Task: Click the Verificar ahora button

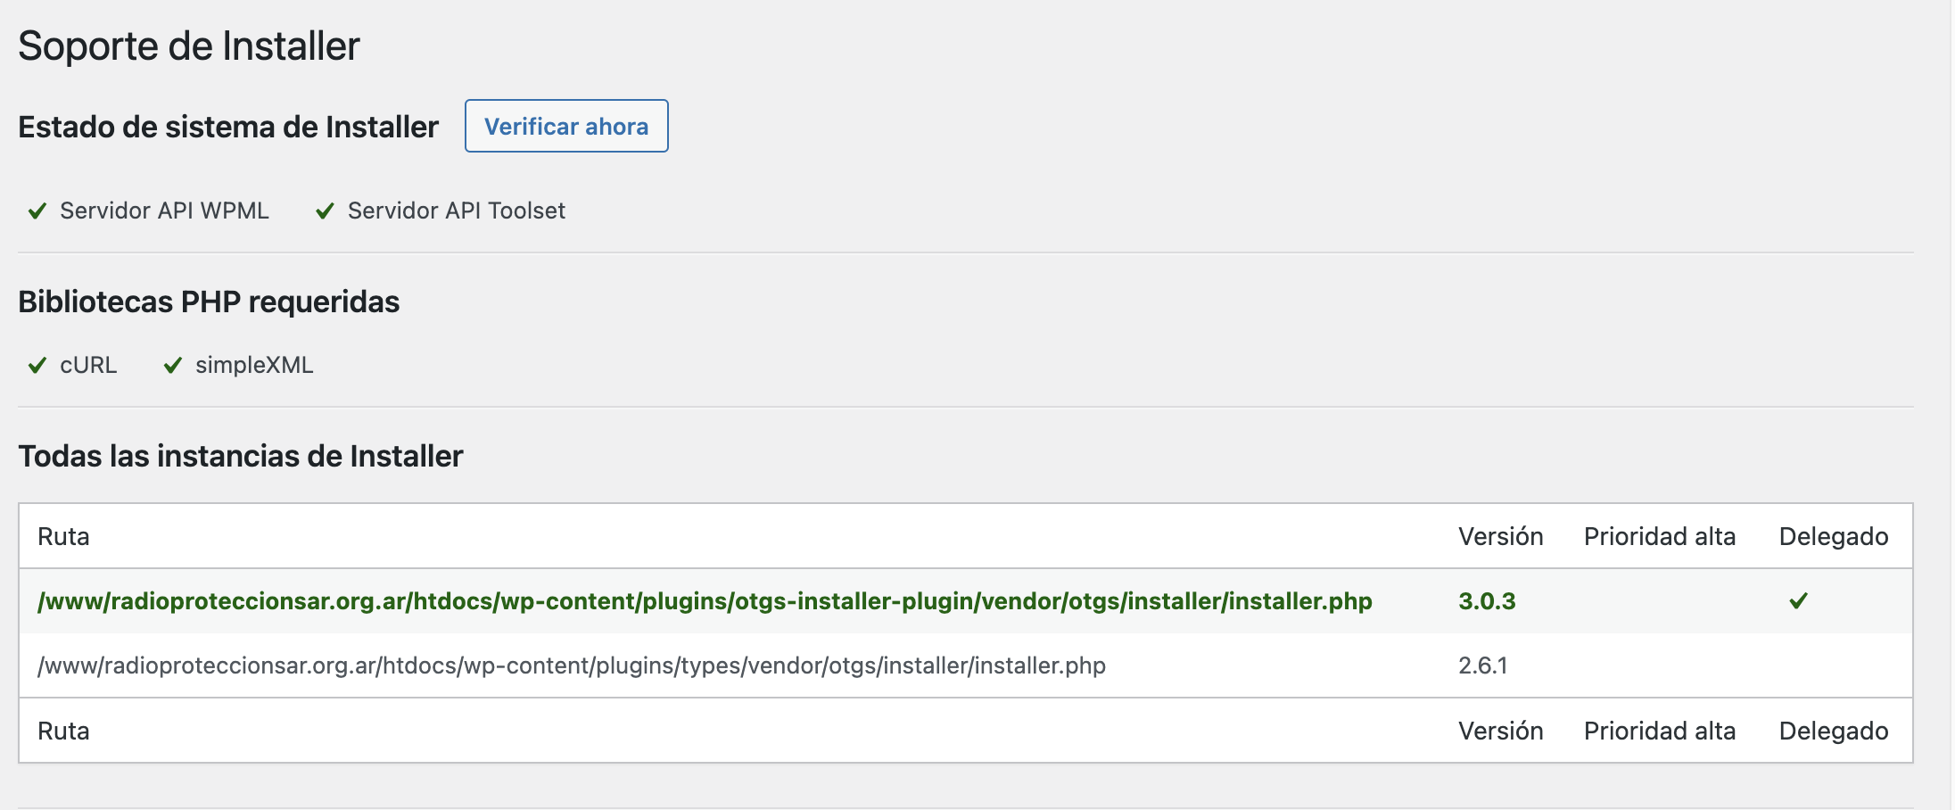Action: tap(566, 126)
